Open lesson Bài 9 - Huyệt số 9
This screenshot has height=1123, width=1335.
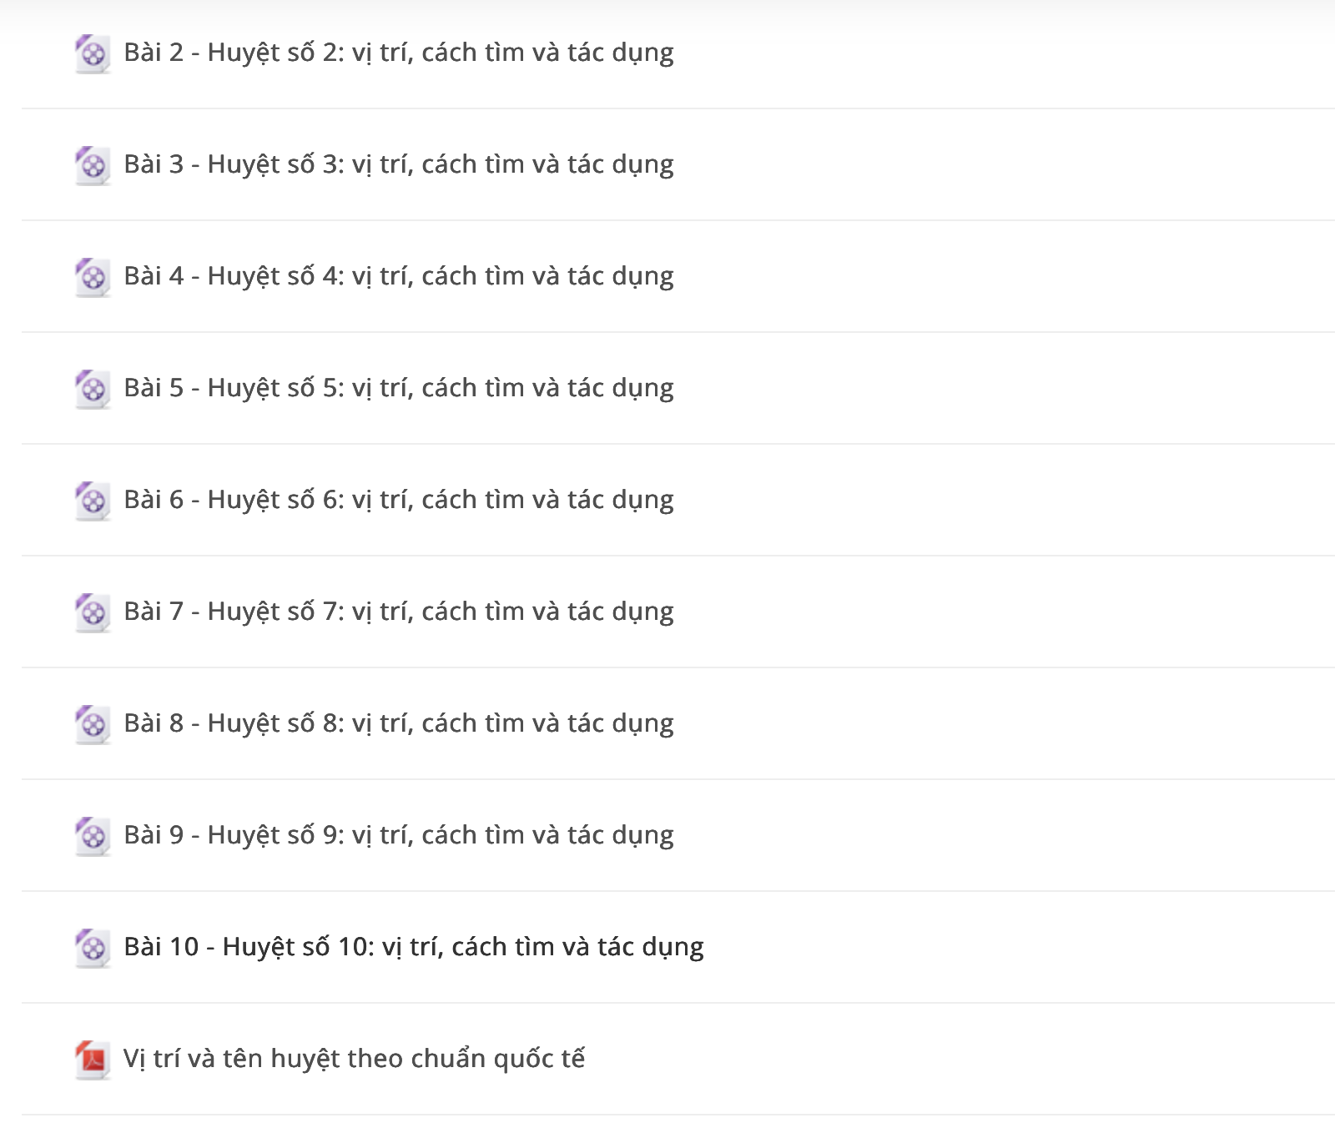pos(399,836)
